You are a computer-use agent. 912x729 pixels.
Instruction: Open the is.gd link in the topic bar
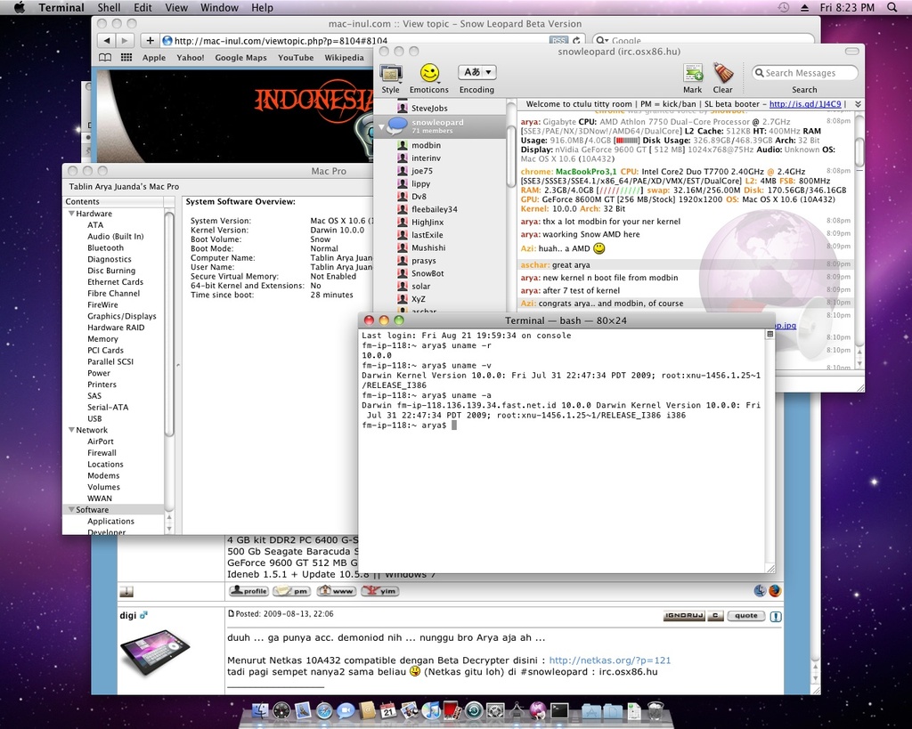(x=805, y=104)
